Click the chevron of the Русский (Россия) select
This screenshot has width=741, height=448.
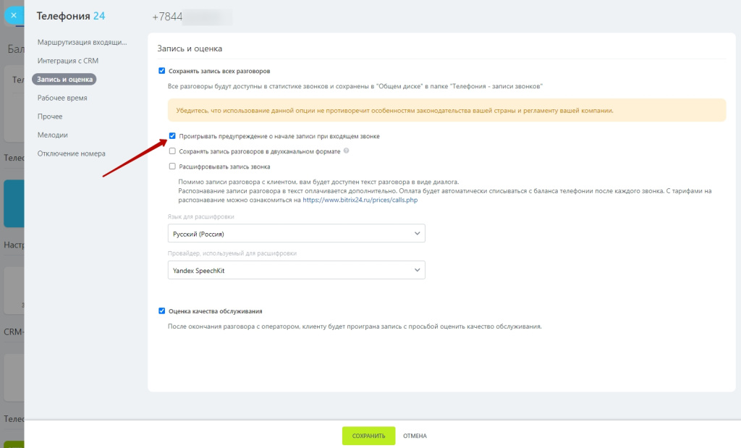(x=416, y=234)
